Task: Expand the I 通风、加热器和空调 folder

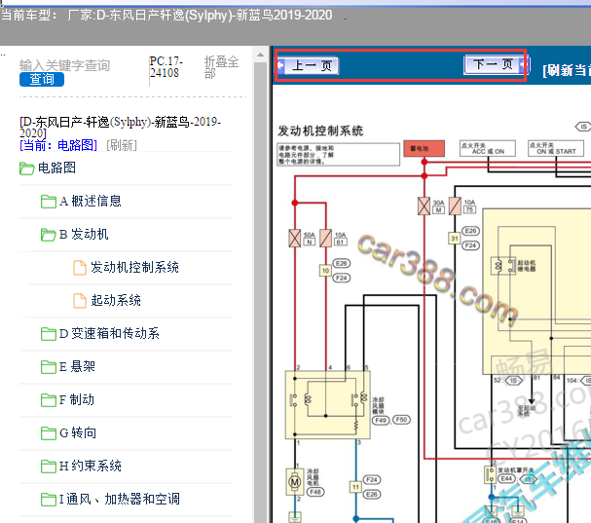Action: point(120,500)
